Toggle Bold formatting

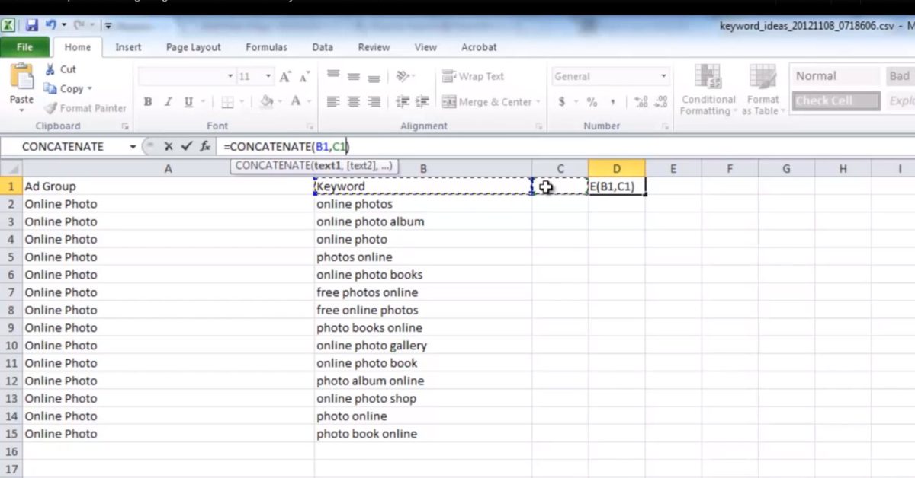[x=148, y=102]
